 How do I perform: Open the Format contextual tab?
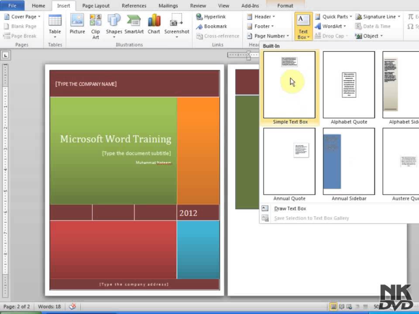point(285,6)
